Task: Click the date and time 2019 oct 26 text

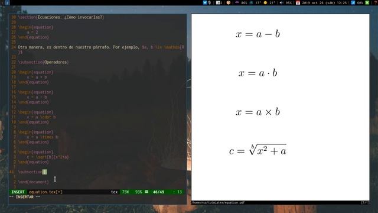Action: tap(324, 3)
